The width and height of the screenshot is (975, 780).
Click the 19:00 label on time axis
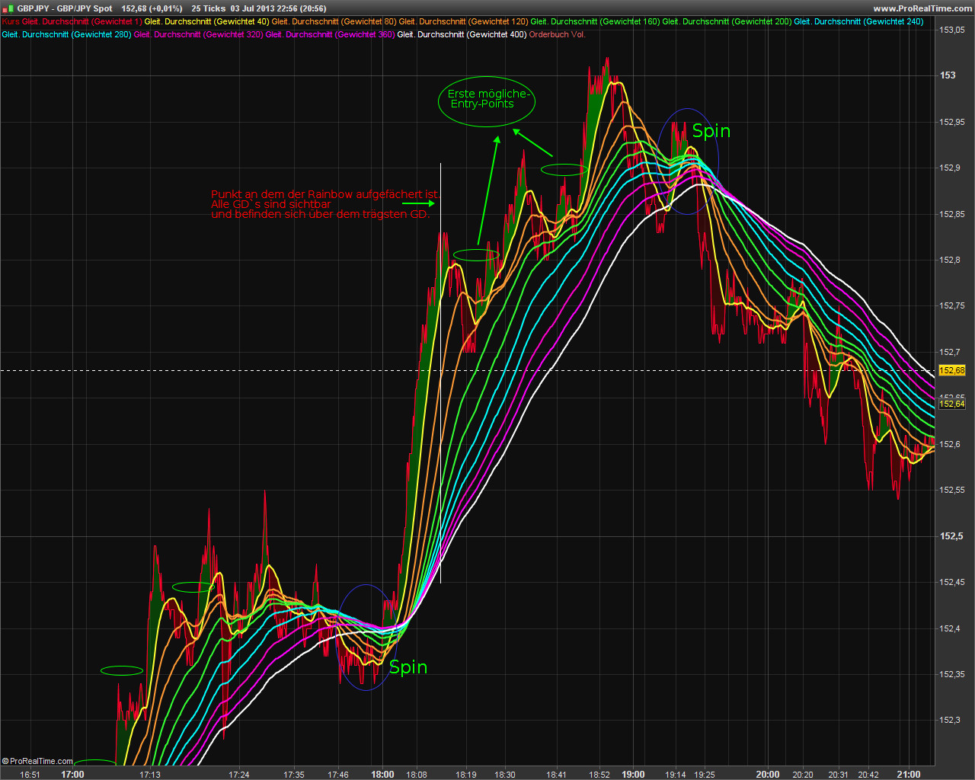coord(633,775)
